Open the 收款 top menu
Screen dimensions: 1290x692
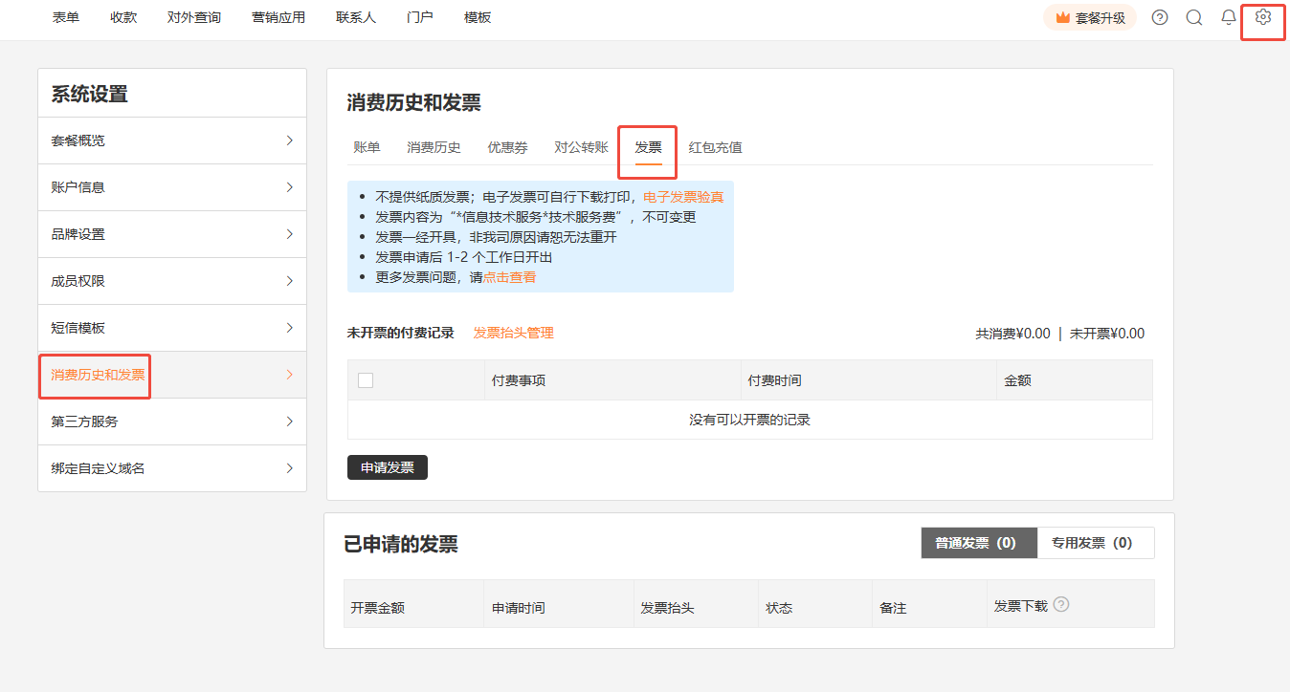(123, 17)
